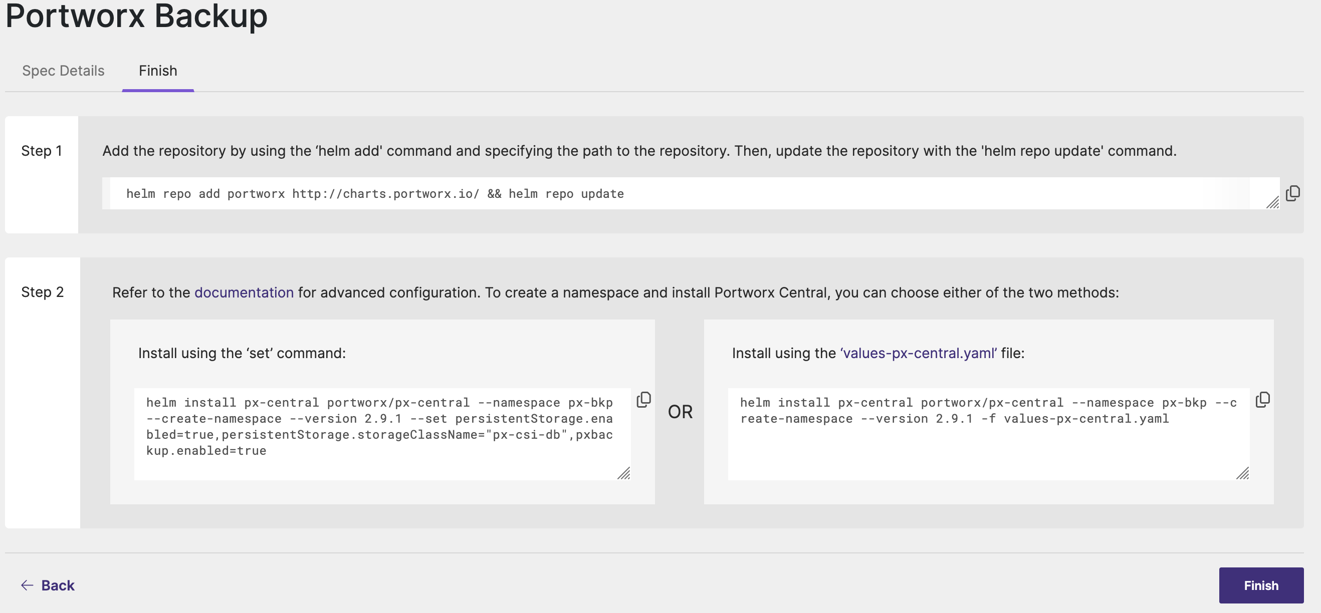Click resize handle of yaml install command box

1242,473
